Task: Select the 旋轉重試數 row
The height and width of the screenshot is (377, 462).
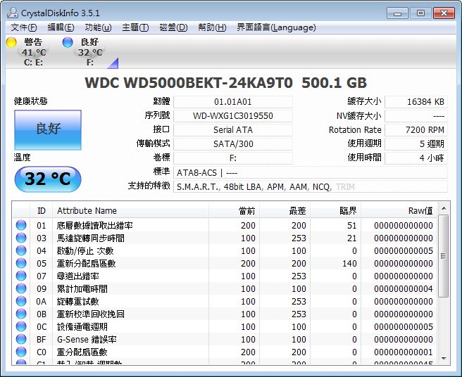Action: pos(225,301)
